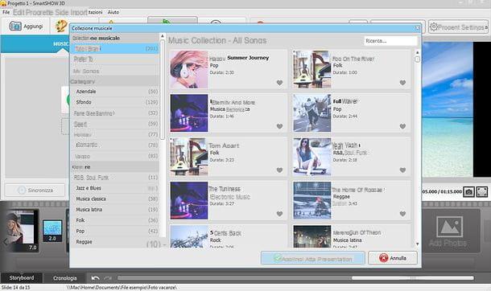Switch to the Cronologia tab

pyautogui.click(x=65, y=278)
